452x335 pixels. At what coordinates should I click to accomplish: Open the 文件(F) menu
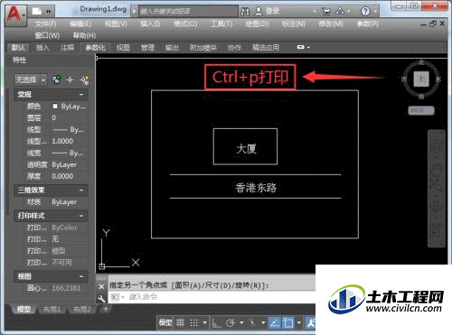point(46,23)
